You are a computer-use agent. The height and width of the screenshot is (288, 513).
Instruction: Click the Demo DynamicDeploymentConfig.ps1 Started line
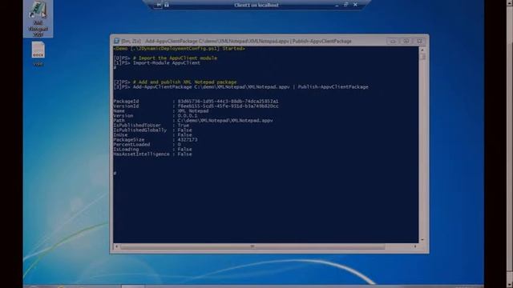tap(180, 48)
